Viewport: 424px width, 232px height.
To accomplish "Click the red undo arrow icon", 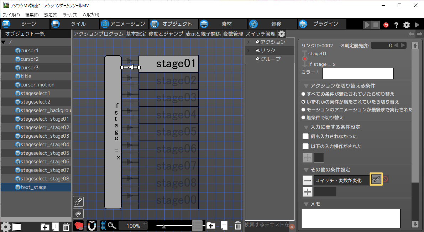I will point(386,25).
